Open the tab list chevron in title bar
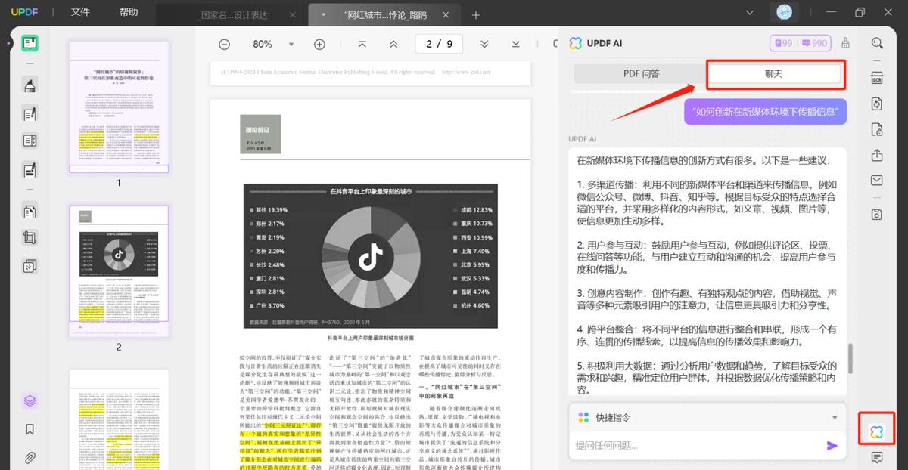 click(x=750, y=13)
